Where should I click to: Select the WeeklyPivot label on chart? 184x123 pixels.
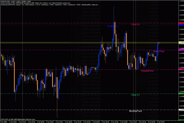(x=147, y=71)
